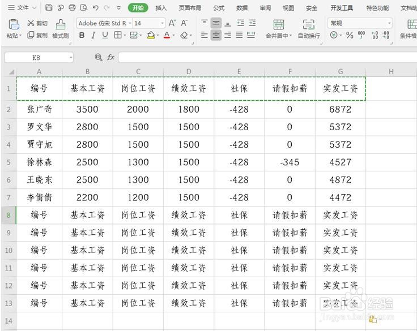The image size is (417, 331).
Task: Click the cell Borders grid icon
Action: [118, 35]
